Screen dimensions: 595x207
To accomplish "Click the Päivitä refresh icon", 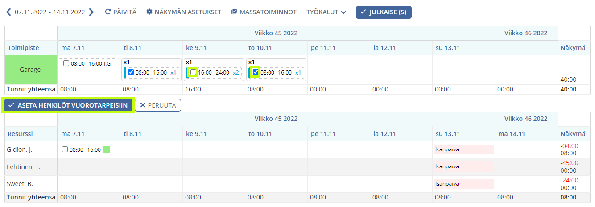I will click(x=107, y=12).
